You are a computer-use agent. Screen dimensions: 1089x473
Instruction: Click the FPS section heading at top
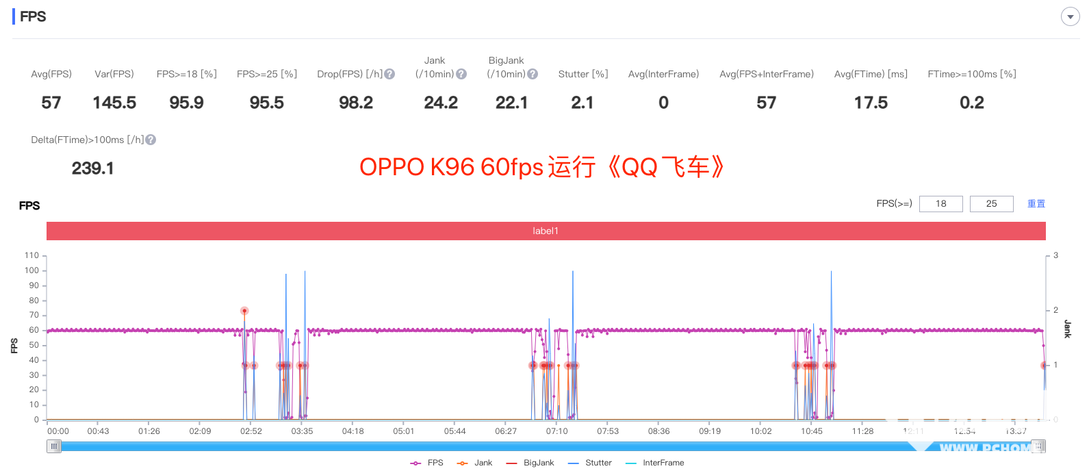[33, 16]
